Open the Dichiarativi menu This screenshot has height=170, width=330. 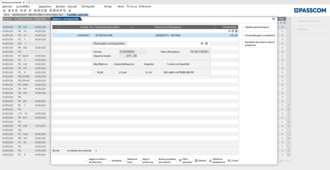[x=88, y=6]
